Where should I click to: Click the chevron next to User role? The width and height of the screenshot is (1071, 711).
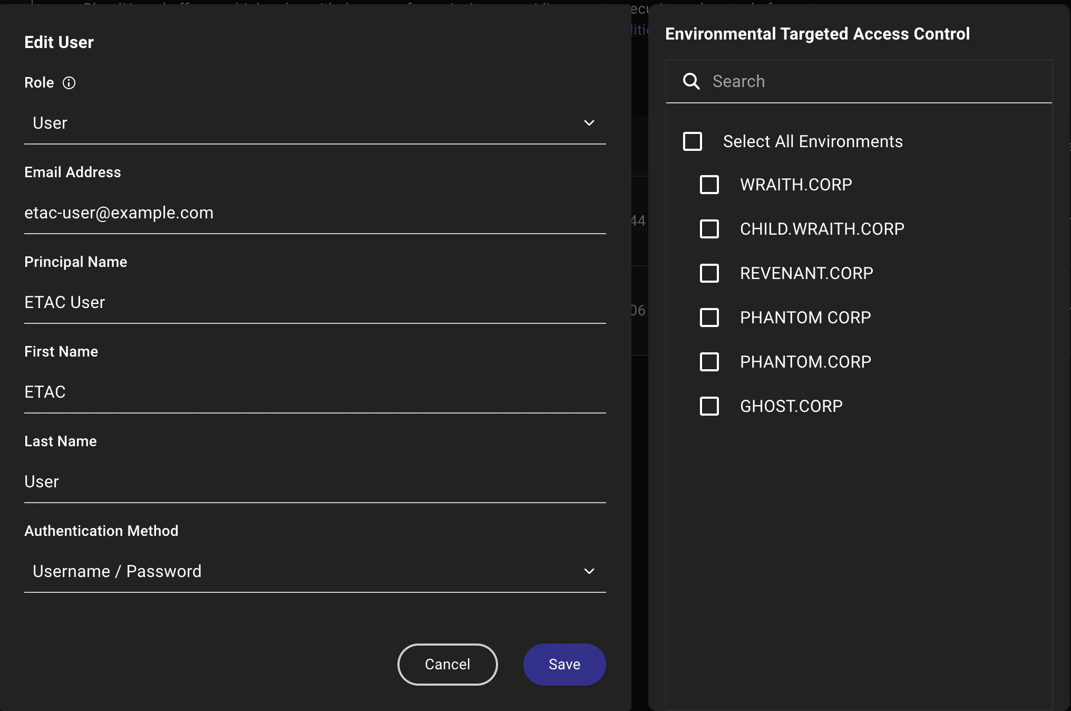tap(589, 123)
